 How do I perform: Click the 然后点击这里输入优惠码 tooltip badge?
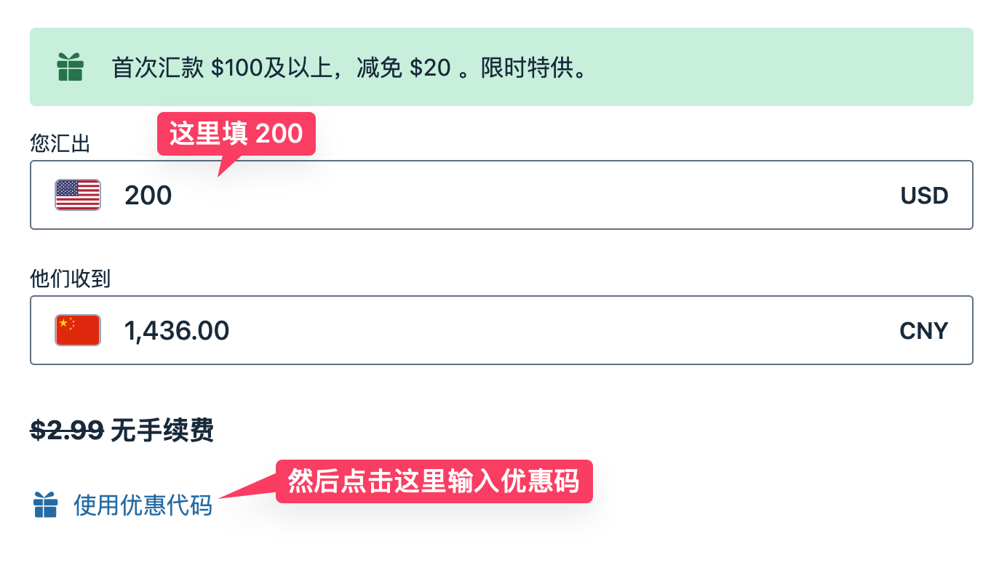[x=433, y=481]
